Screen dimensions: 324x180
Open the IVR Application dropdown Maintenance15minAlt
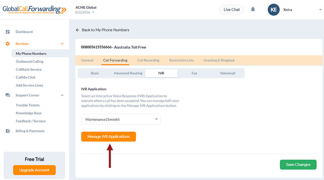[x=121, y=119]
